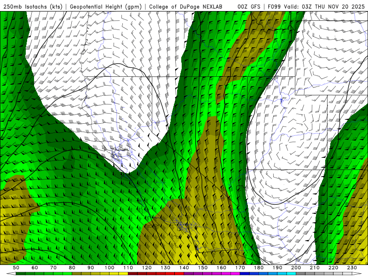Screen dimensions: 368x276
Task: Click the 220 knot label on color bar
Action: [x=333, y=268]
